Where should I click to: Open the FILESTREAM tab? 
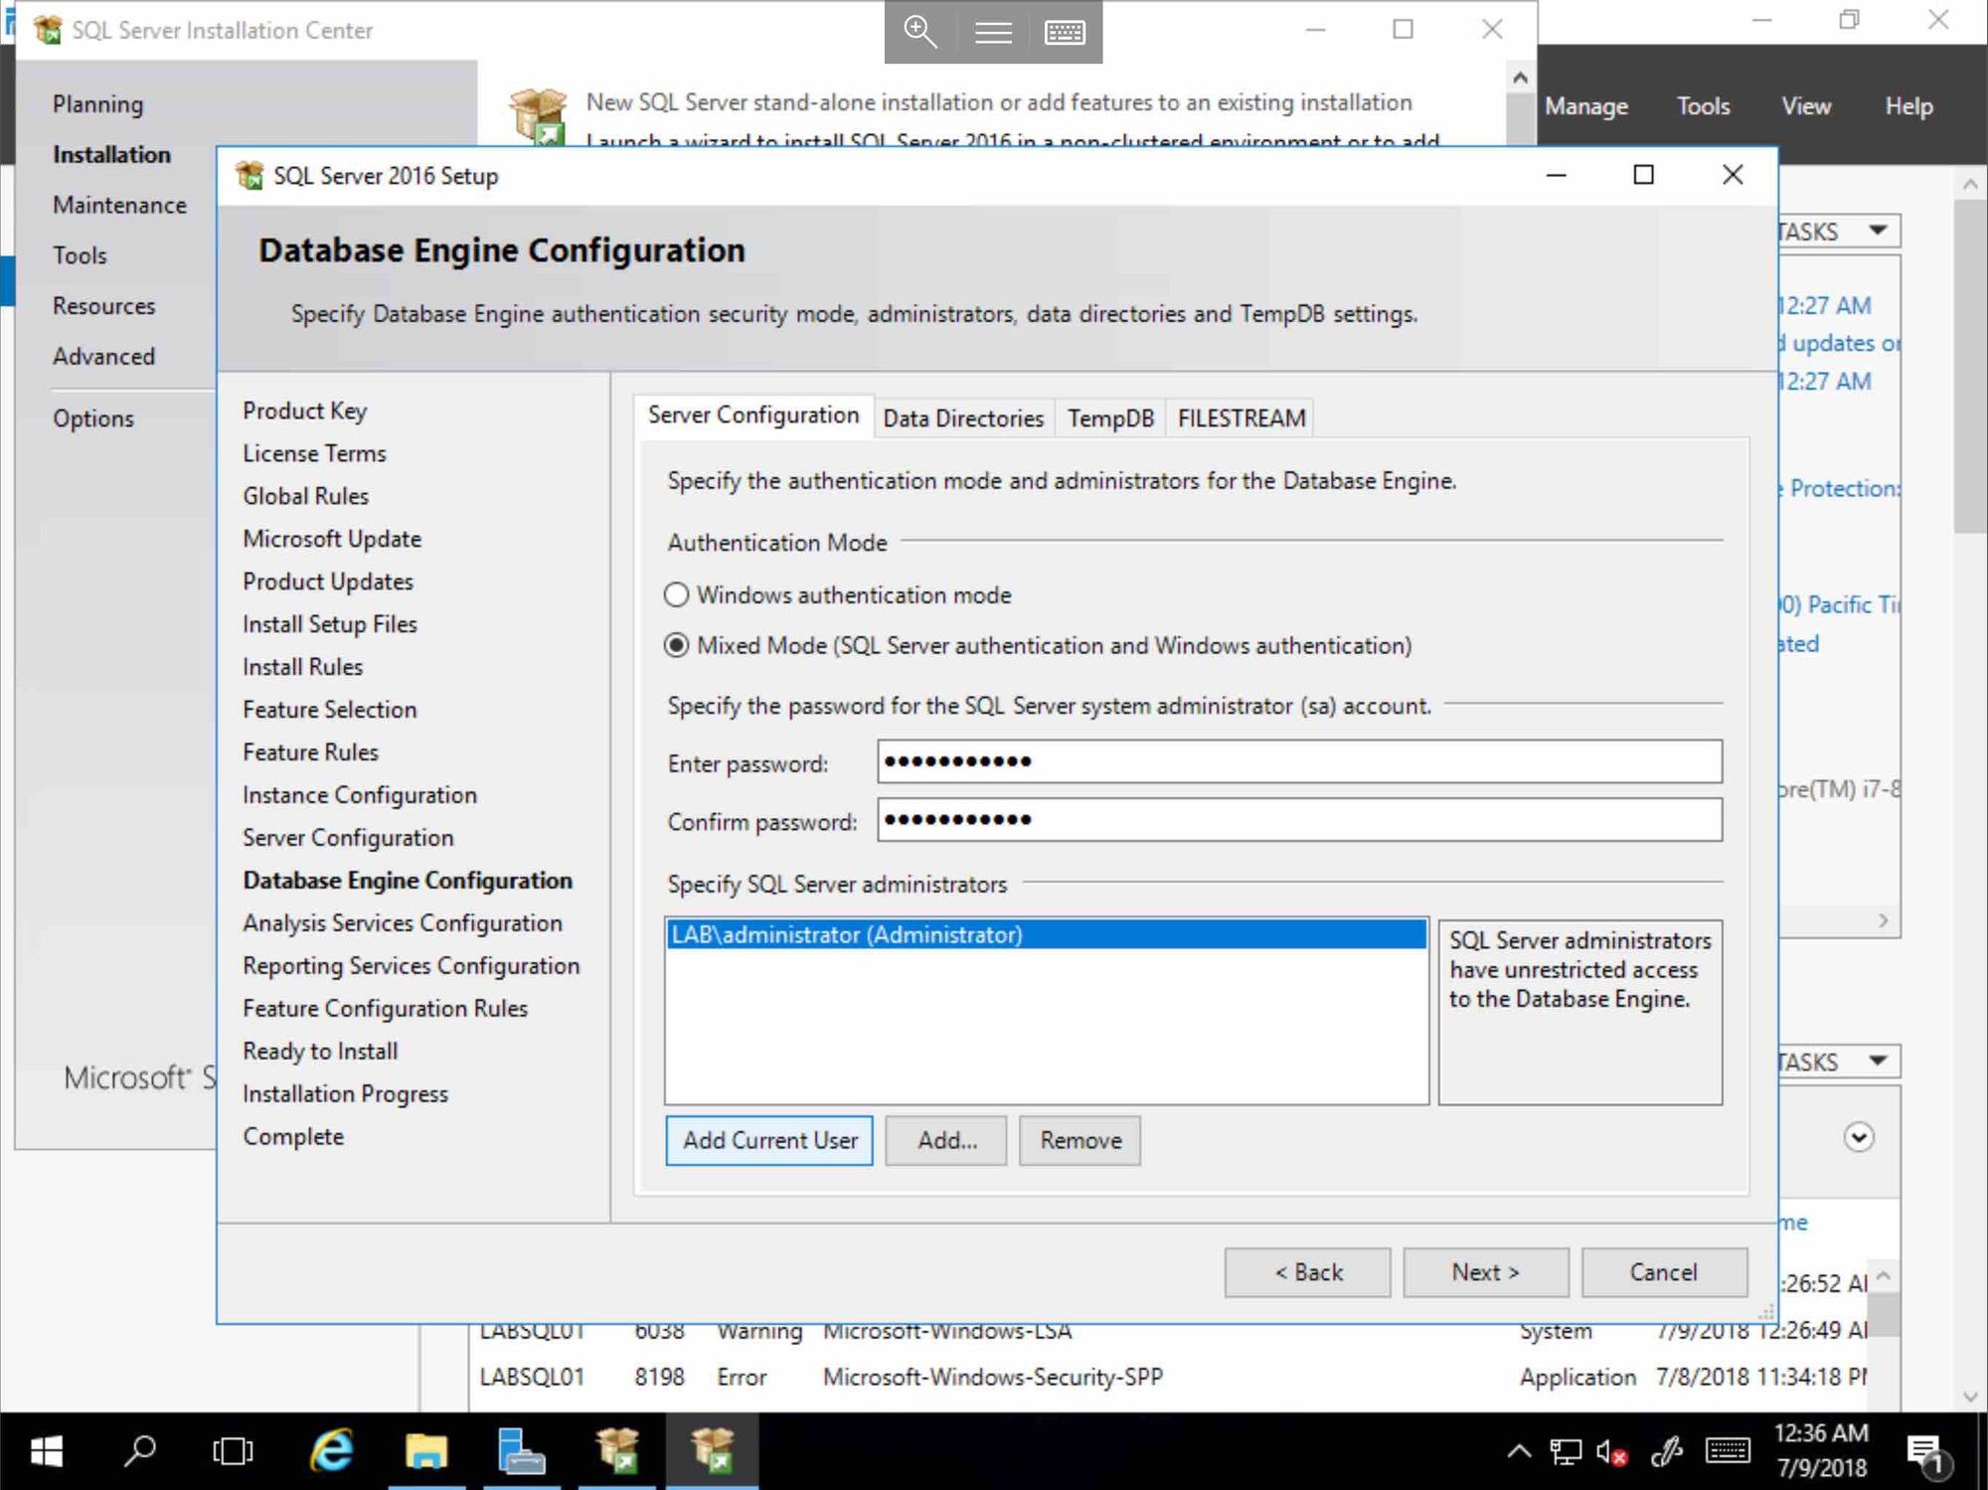tap(1242, 417)
